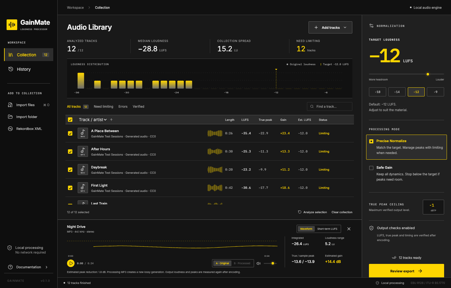Play the Night Drive preview

pos(71,263)
